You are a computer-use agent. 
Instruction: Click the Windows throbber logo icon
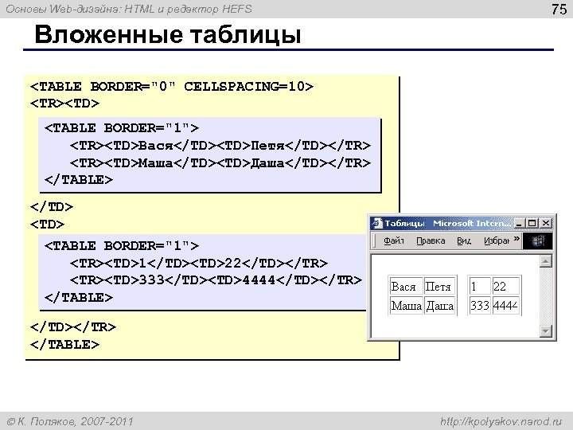click(x=537, y=241)
